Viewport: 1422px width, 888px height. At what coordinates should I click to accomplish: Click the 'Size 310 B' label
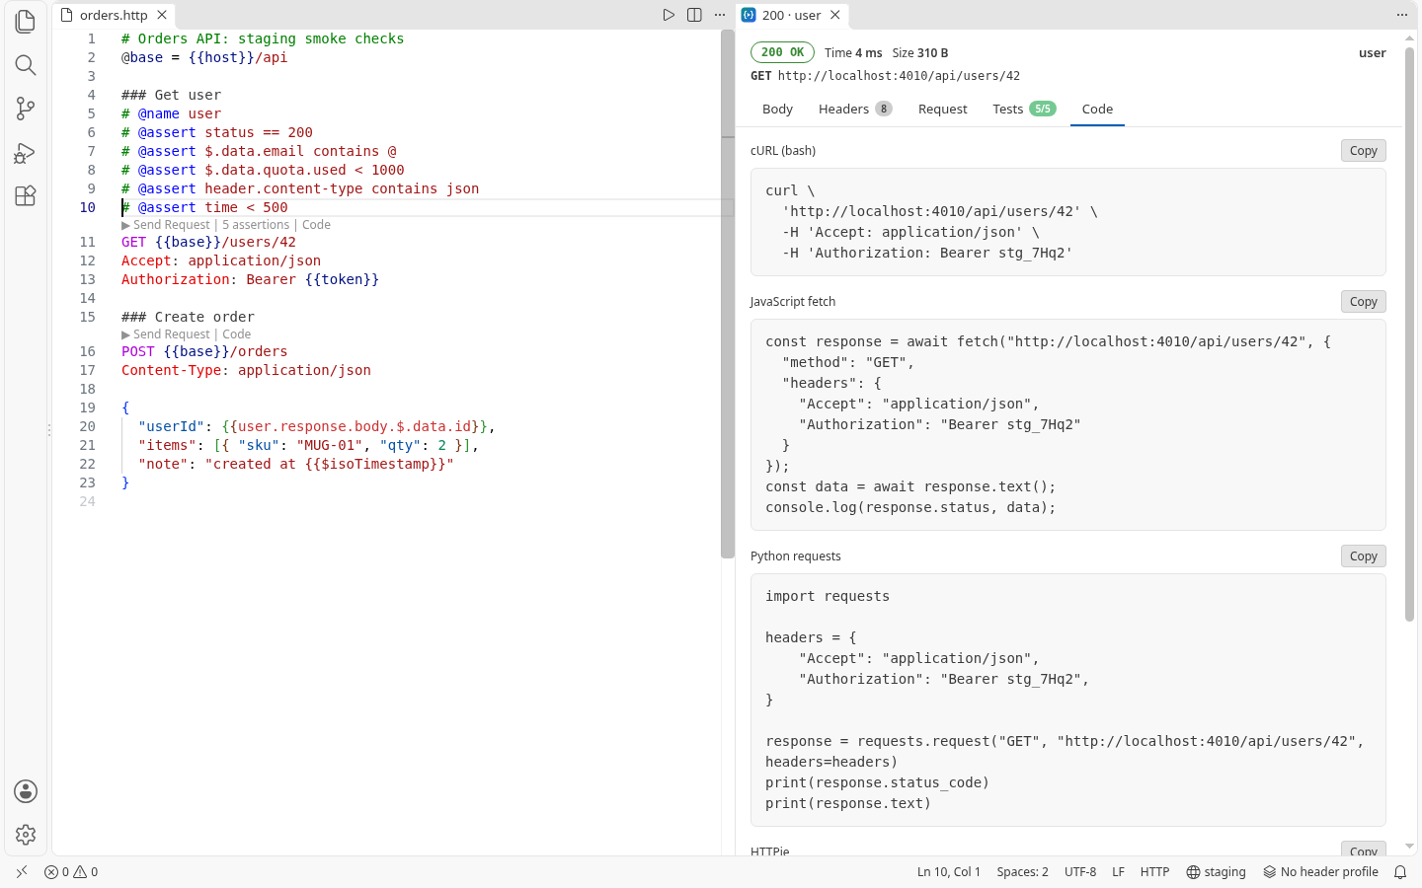pos(920,53)
